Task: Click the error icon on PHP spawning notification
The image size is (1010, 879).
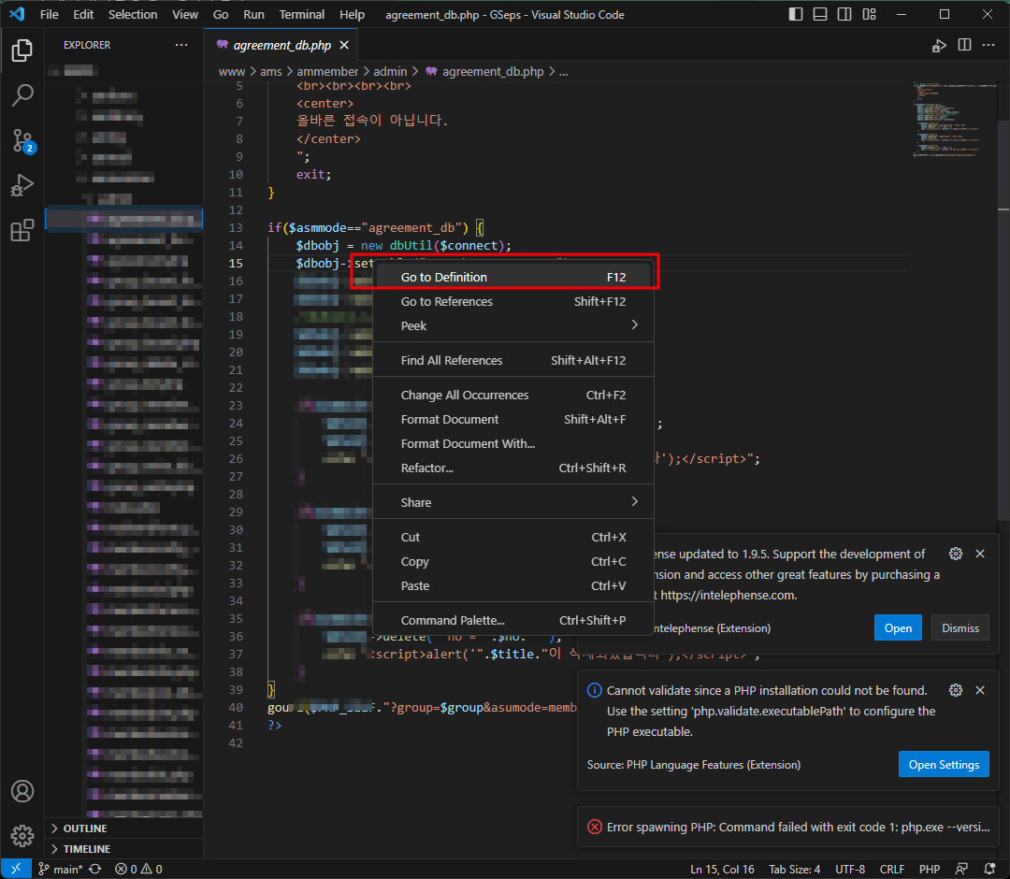Action: [595, 827]
